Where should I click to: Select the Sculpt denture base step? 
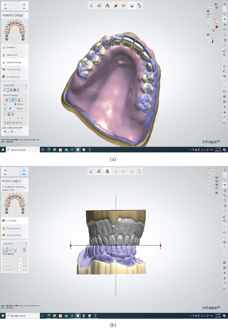(x=15, y=62)
